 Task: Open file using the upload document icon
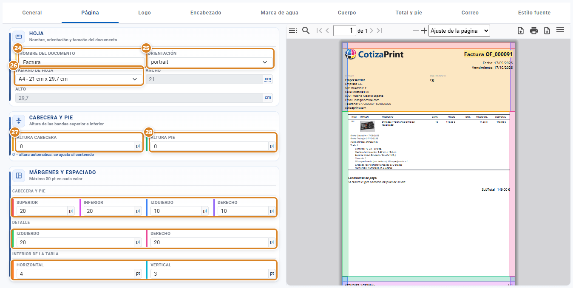click(x=521, y=31)
